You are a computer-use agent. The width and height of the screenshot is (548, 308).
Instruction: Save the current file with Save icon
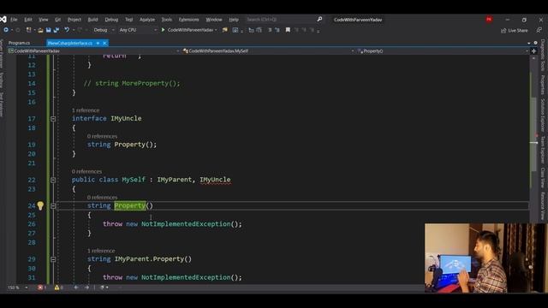click(48, 31)
